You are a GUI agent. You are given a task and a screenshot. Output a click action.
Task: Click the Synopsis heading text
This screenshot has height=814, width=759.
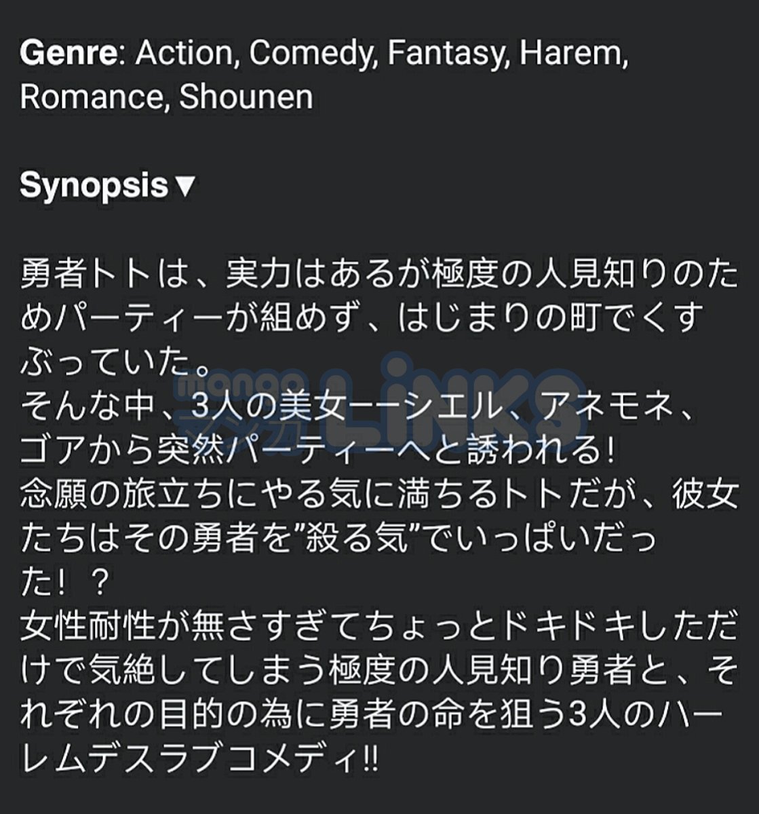[94, 186]
